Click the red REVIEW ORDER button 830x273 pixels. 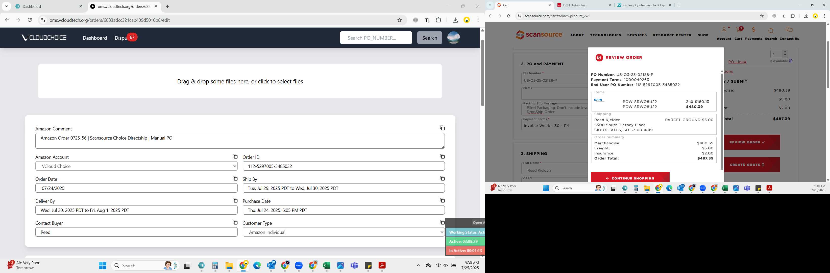pos(752,142)
